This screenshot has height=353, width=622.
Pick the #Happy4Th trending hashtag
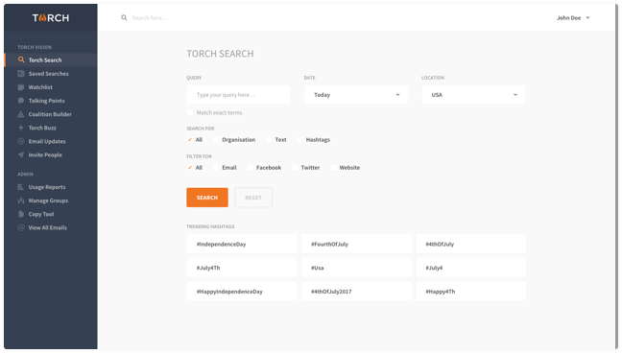471,291
